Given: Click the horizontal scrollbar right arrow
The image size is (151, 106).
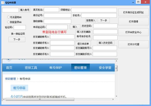Looking at the screenshot, I should 113,99.
